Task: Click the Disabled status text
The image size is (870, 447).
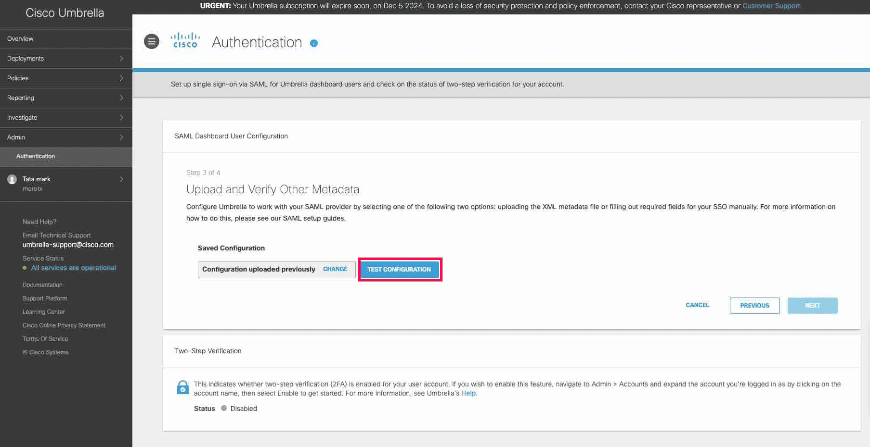Action: [x=244, y=409]
